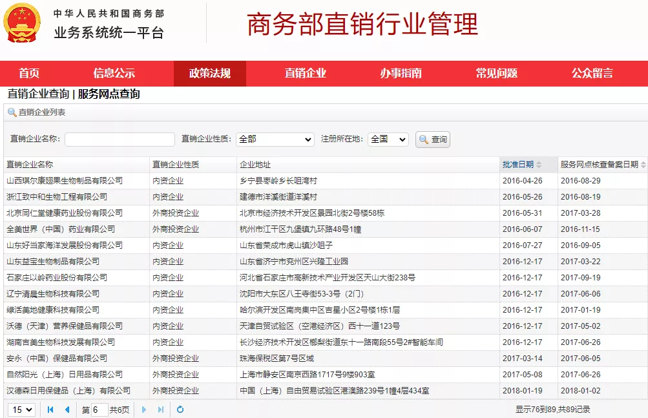Click the 共6页 page count text
The height and width of the screenshot is (418, 648).
pyautogui.click(x=120, y=410)
